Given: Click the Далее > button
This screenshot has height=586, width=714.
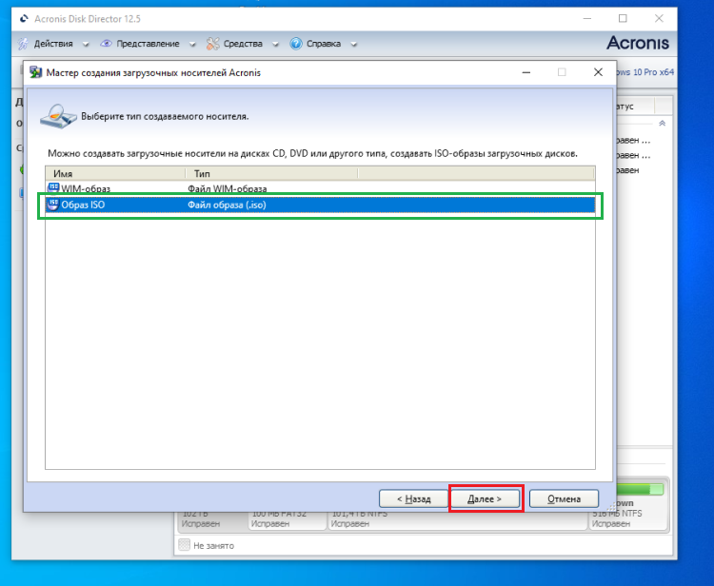Looking at the screenshot, I should pyautogui.click(x=486, y=498).
